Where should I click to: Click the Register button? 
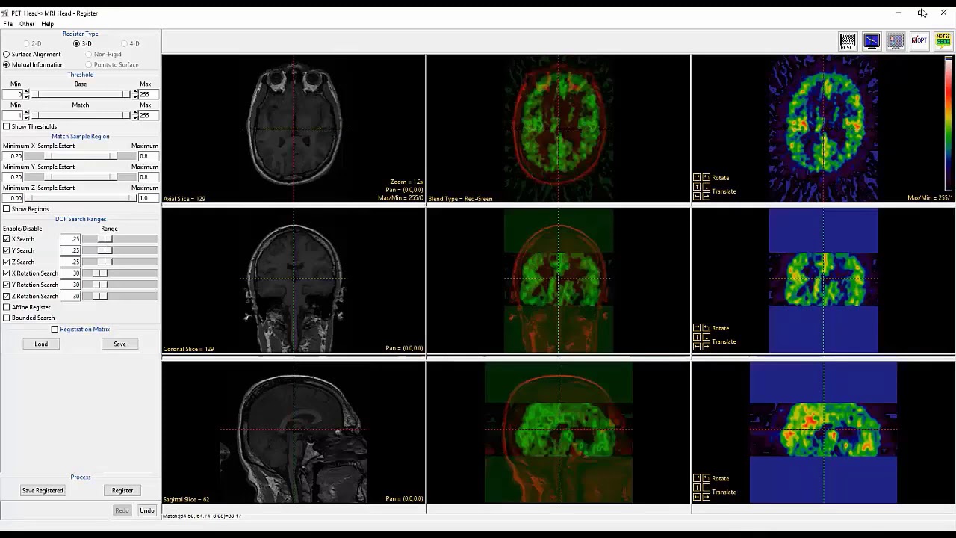point(122,490)
